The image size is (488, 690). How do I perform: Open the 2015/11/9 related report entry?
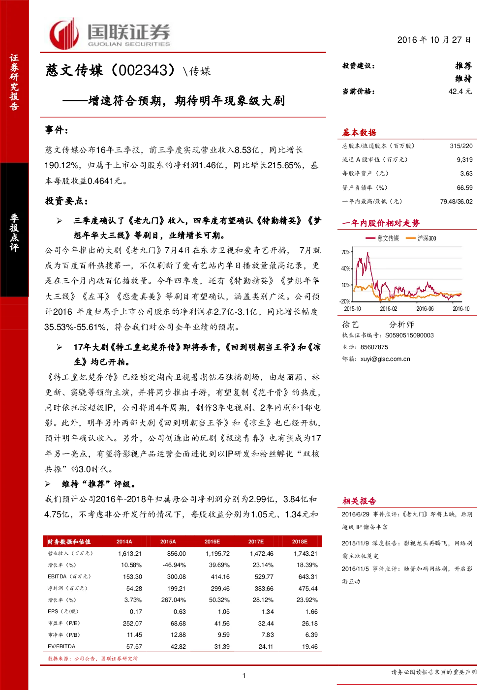click(407, 549)
